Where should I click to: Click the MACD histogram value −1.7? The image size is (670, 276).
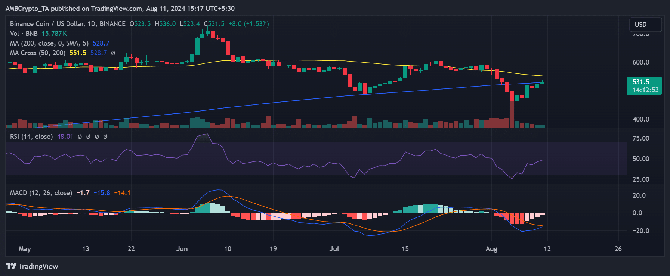pos(83,193)
